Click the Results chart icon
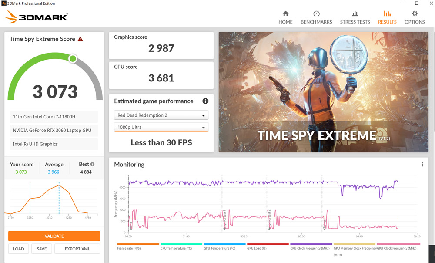 [387, 13]
